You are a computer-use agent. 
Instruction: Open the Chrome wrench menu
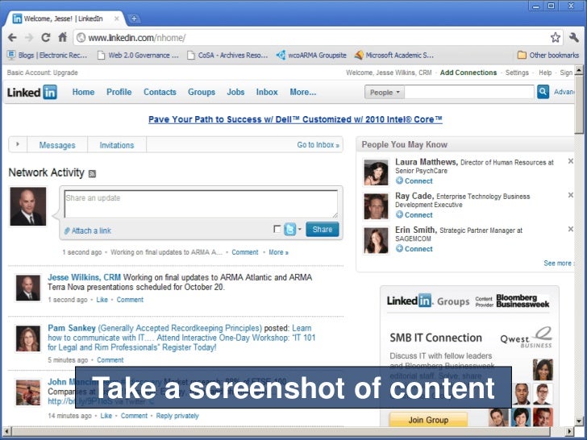573,37
